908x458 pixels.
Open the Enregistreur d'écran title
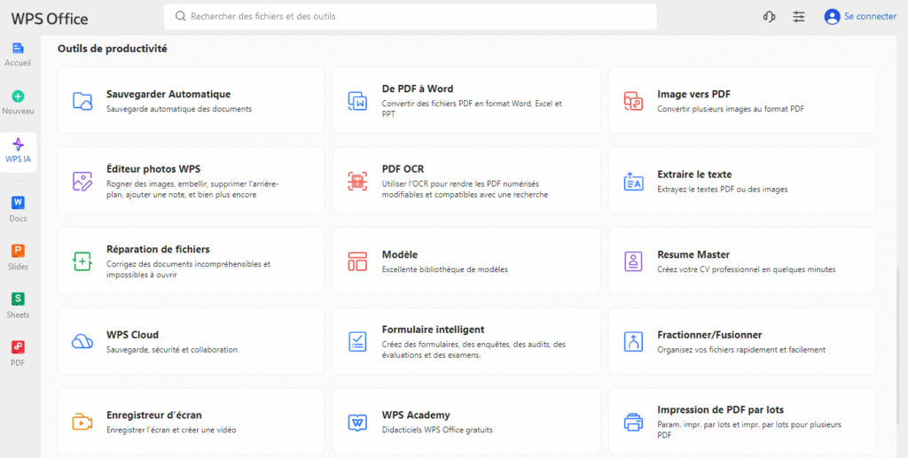tap(154, 415)
